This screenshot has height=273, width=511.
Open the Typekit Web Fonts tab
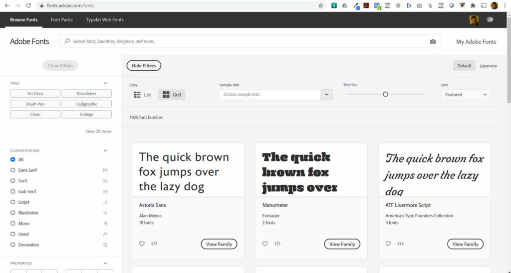pos(105,19)
